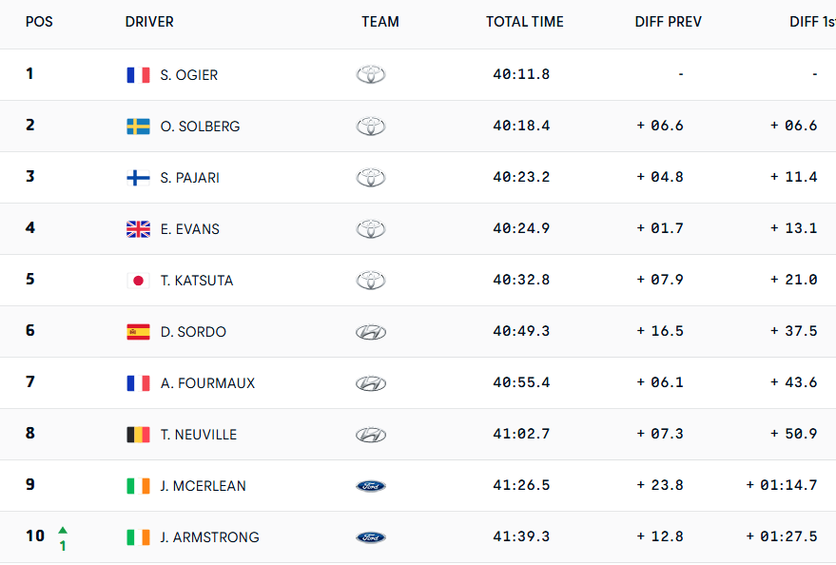The image size is (836, 565).
Task: Open driver name J. Armstrong
Action: click(x=209, y=537)
